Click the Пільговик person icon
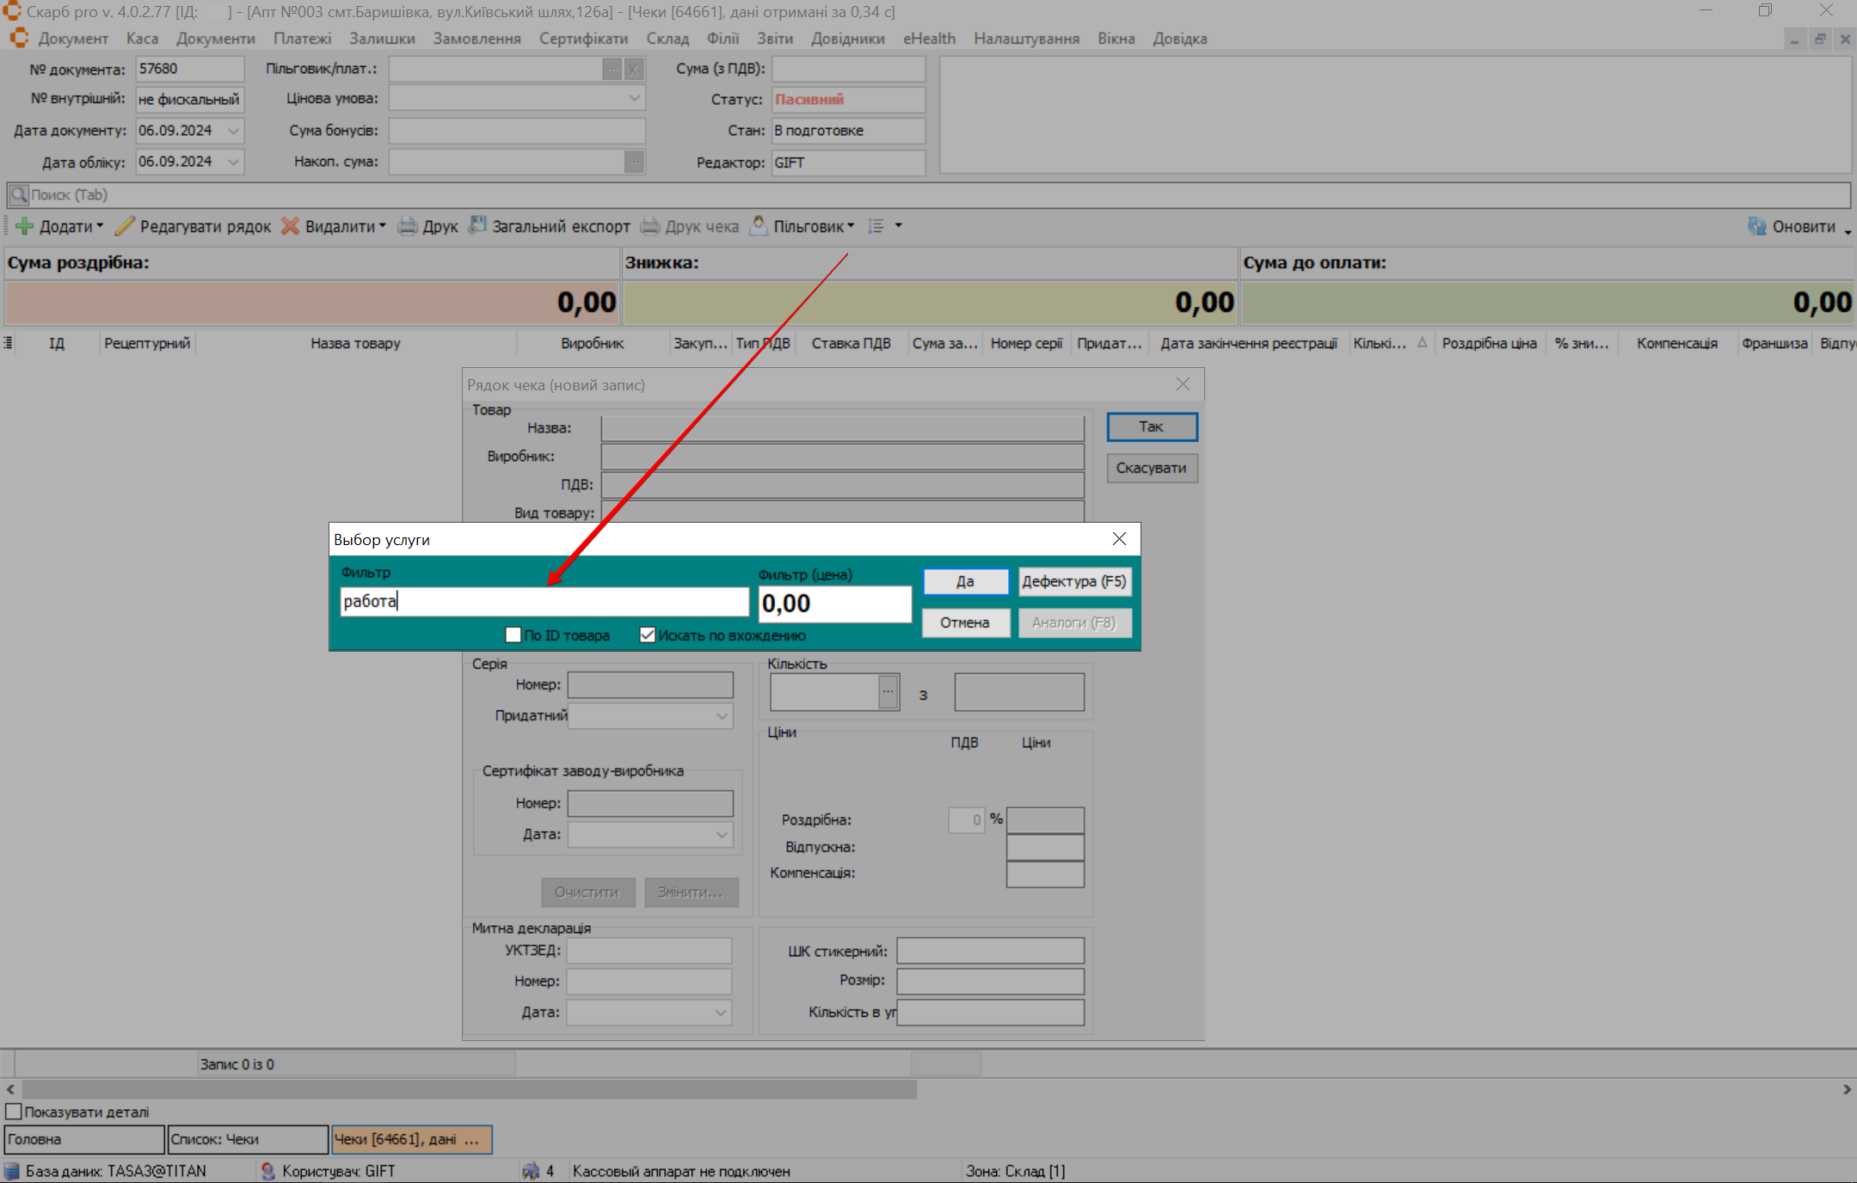 click(x=759, y=225)
